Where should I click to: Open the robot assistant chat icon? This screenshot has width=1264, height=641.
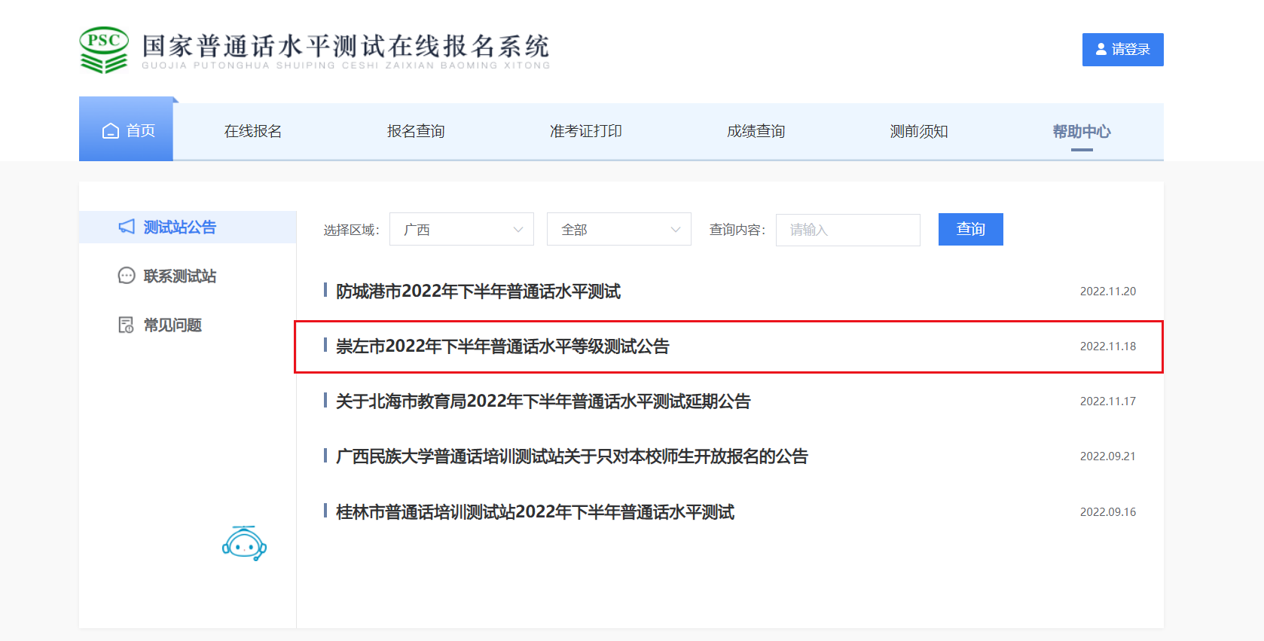coord(244,543)
